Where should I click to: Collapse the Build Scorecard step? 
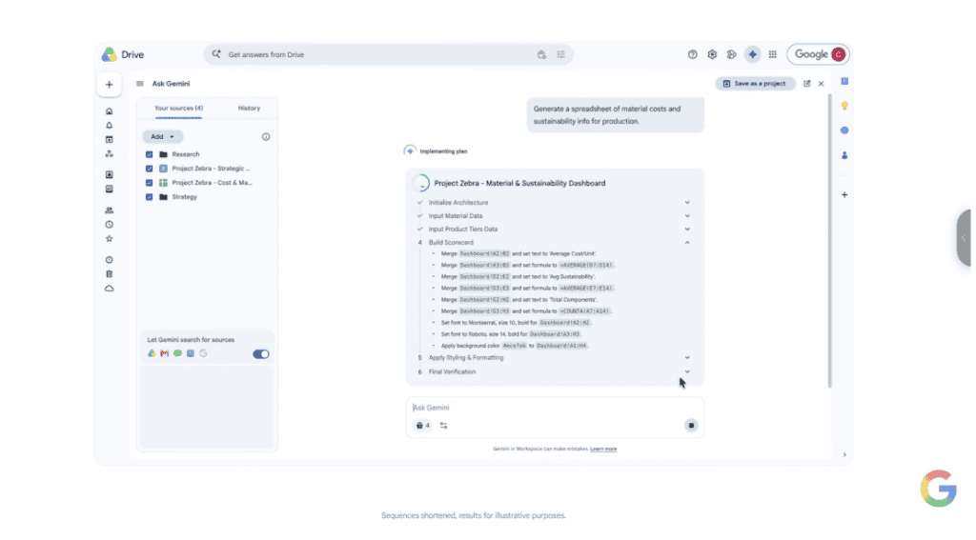[687, 243]
